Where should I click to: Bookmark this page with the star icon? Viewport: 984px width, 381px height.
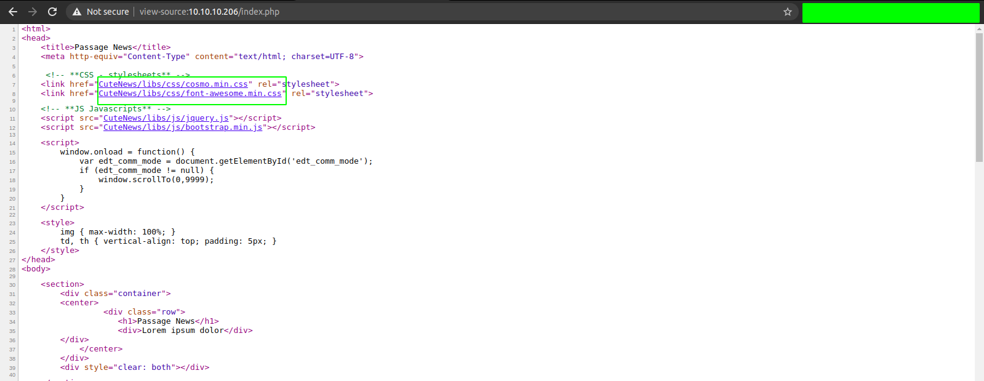coord(787,12)
